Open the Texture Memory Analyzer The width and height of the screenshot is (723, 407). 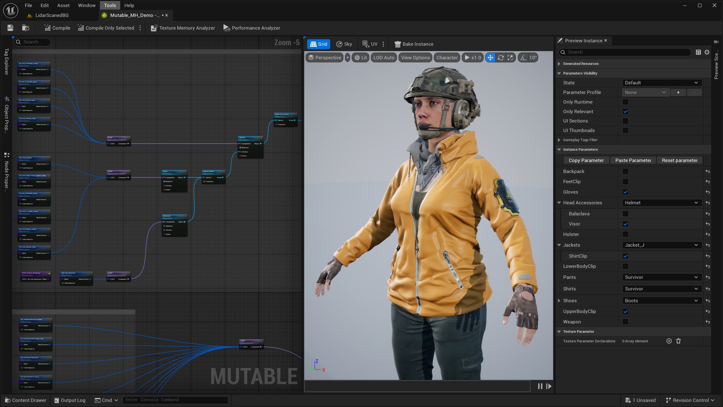[x=183, y=28]
